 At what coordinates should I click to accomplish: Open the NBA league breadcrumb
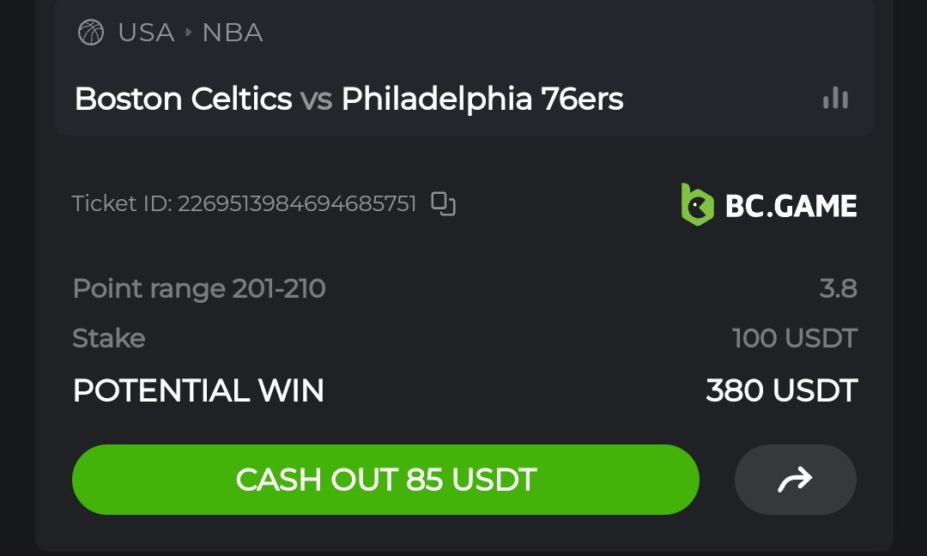(x=232, y=33)
